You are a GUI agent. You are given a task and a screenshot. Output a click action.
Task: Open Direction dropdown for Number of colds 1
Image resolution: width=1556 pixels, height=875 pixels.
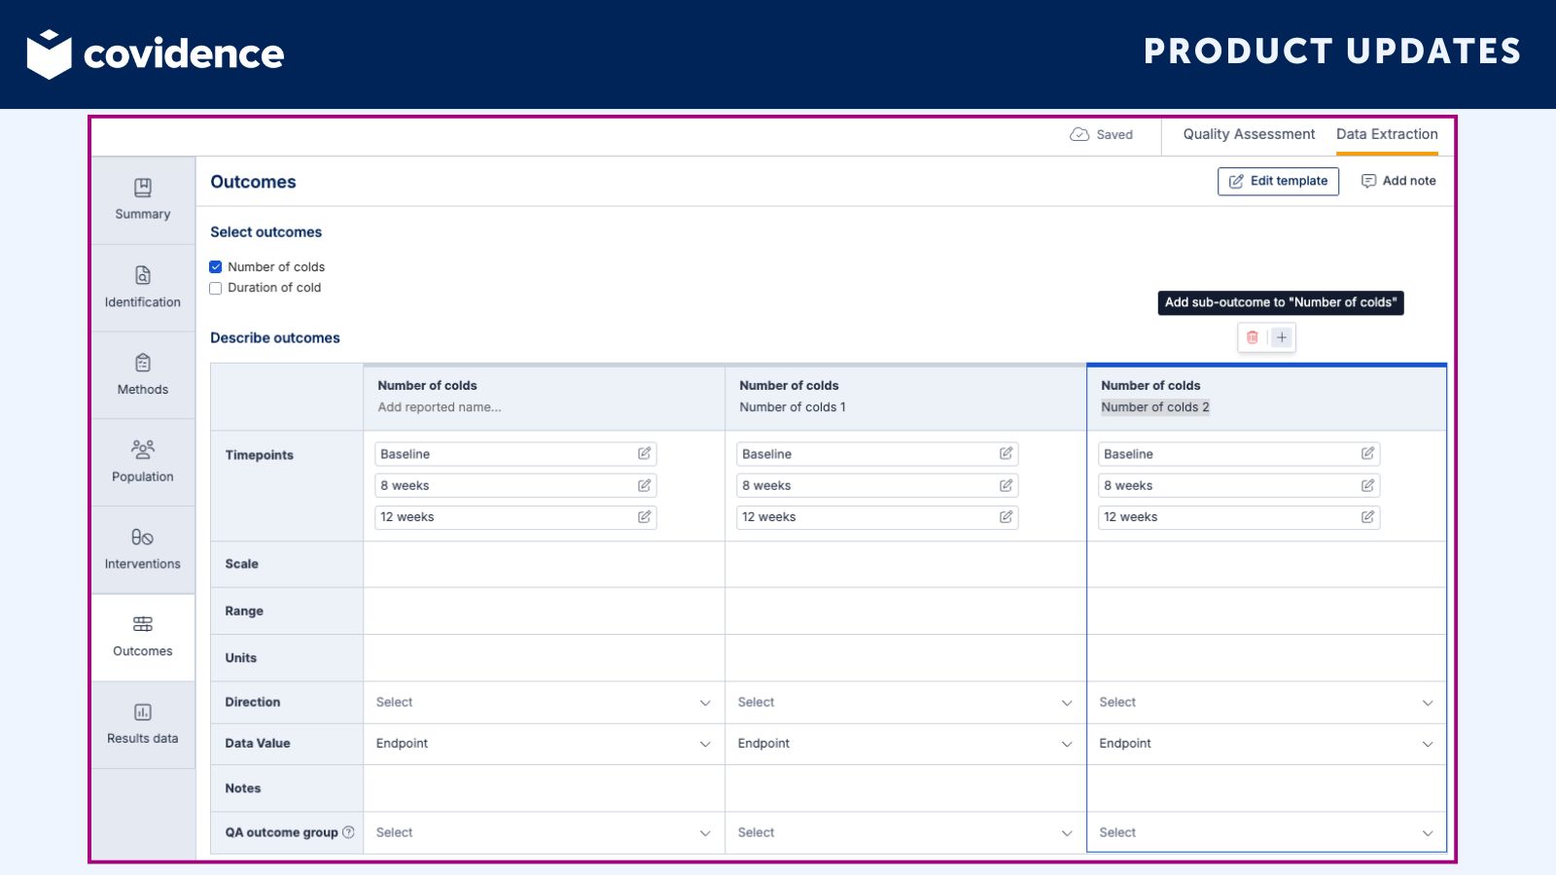point(905,702)
